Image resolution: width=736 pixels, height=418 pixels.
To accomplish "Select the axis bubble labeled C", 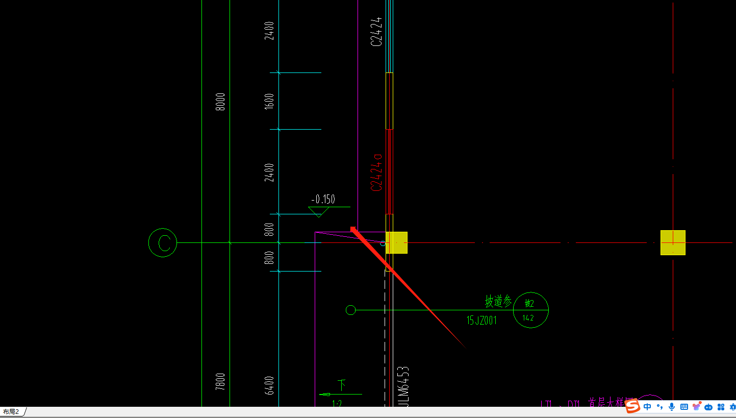I will click(x=163, y=242).
